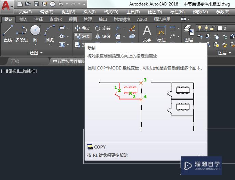Open the 修改(M) menu
235x180 pixels.
coord(200,12)
